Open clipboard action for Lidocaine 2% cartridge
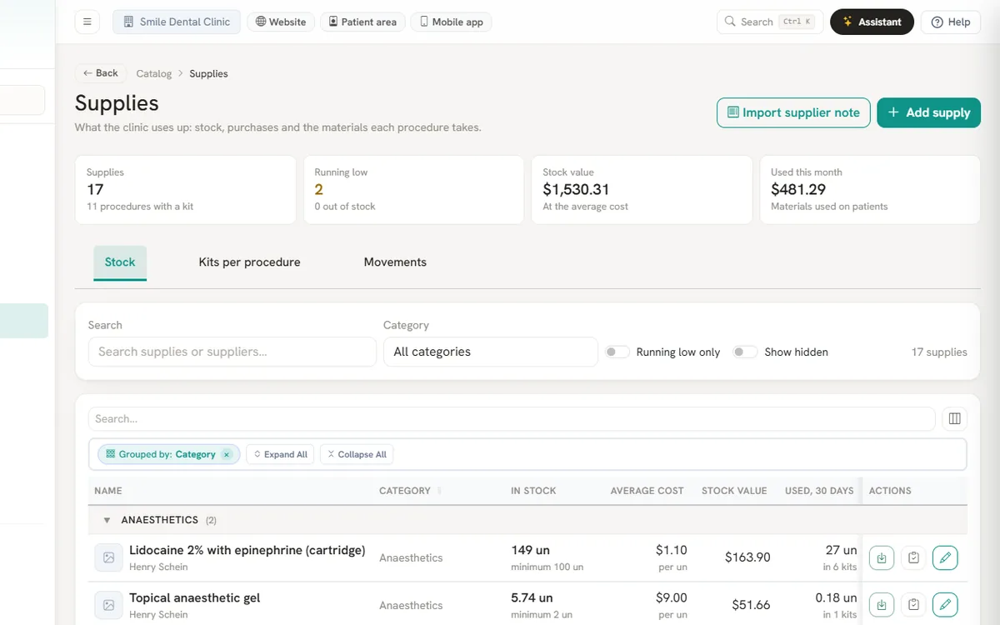Image resolution: width=1000 pixels, height=625 pixels. pyautogui.click(x=913, y=557)
